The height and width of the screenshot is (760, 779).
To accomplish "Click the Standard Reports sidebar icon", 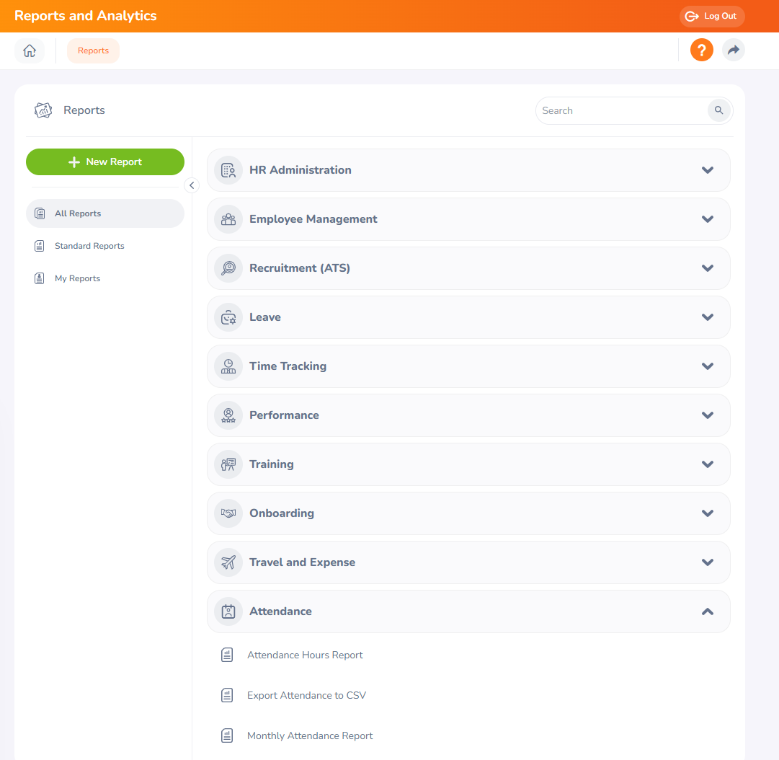I will (x=40, y=246).
